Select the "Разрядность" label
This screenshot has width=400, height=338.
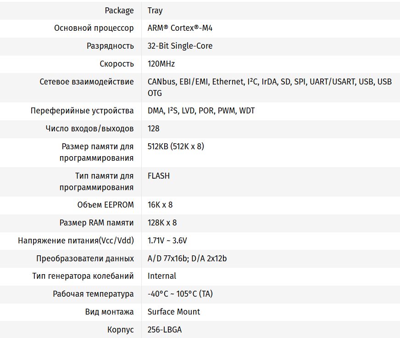click(x=110, y=46)
